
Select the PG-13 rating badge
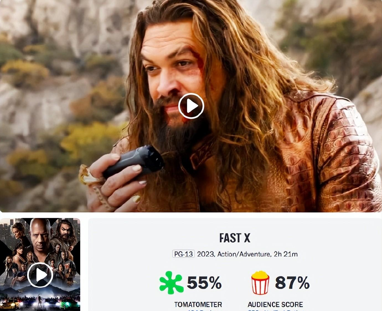point(183,254)
